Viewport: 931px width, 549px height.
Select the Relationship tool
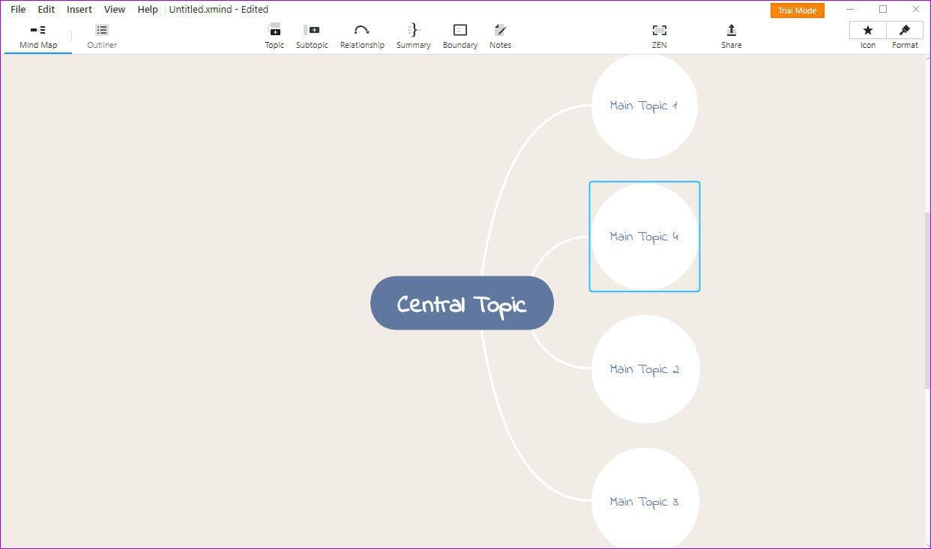tap(362, 37)
